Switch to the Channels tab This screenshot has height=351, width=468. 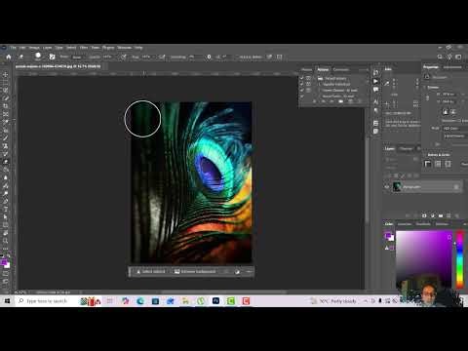406,149
